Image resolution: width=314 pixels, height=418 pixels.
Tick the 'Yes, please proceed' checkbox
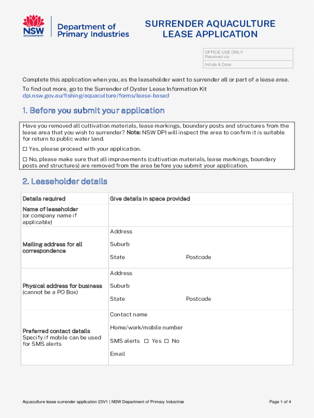[25, 149]
